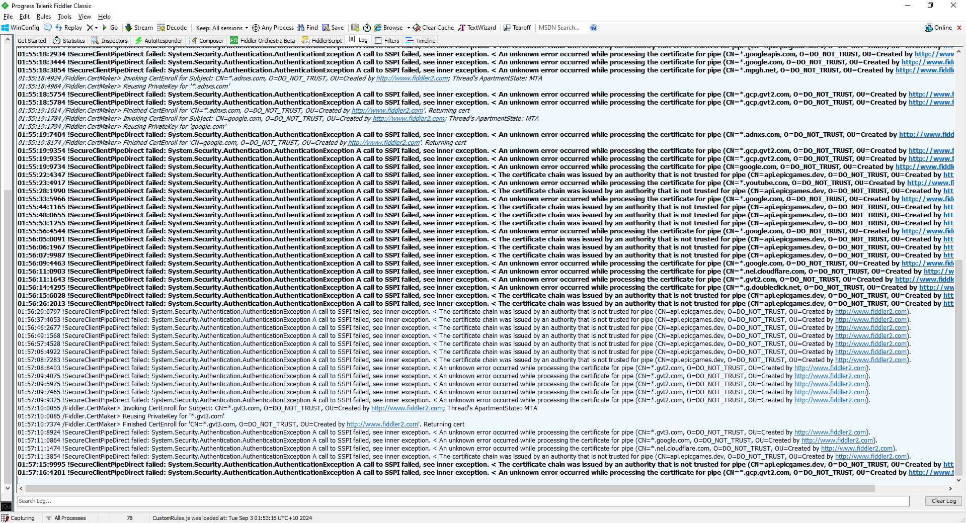The width and height of the screenshot is (966, 523).
Task: Switch to the Statistics tab
Action: [69, 41]
